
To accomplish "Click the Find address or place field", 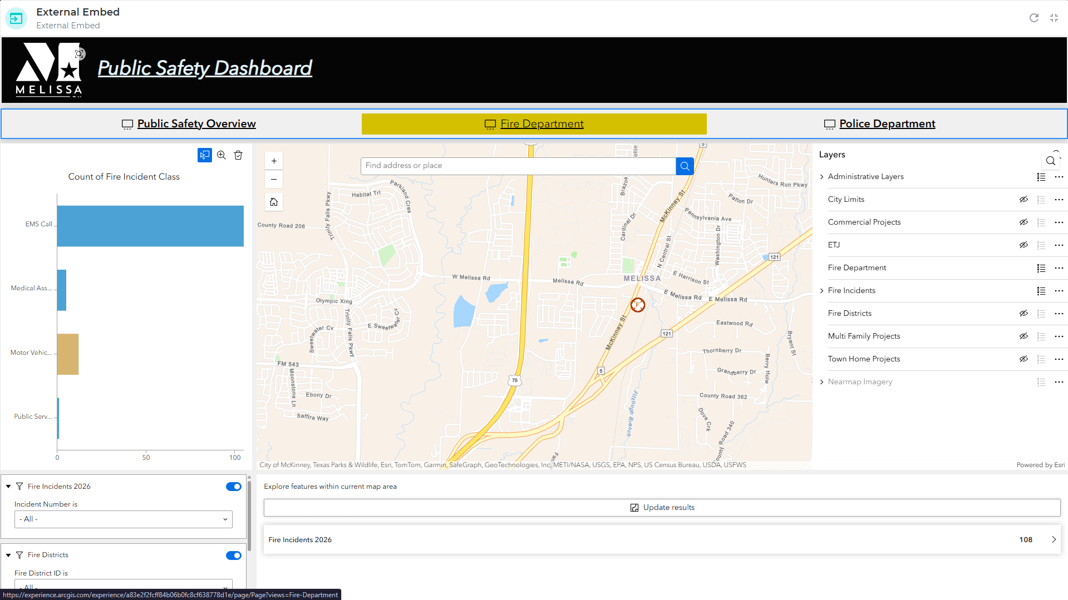I will (518, 166).
